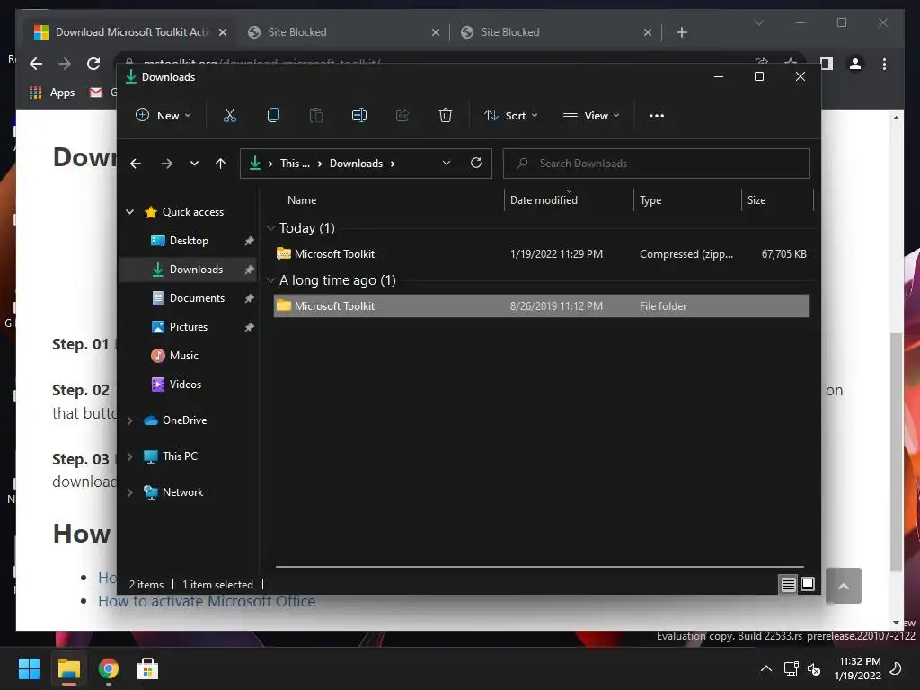The image size is (920, 690).
Task: Click the Paste icon in Explorer toolbar
Action: coord(315,115)
